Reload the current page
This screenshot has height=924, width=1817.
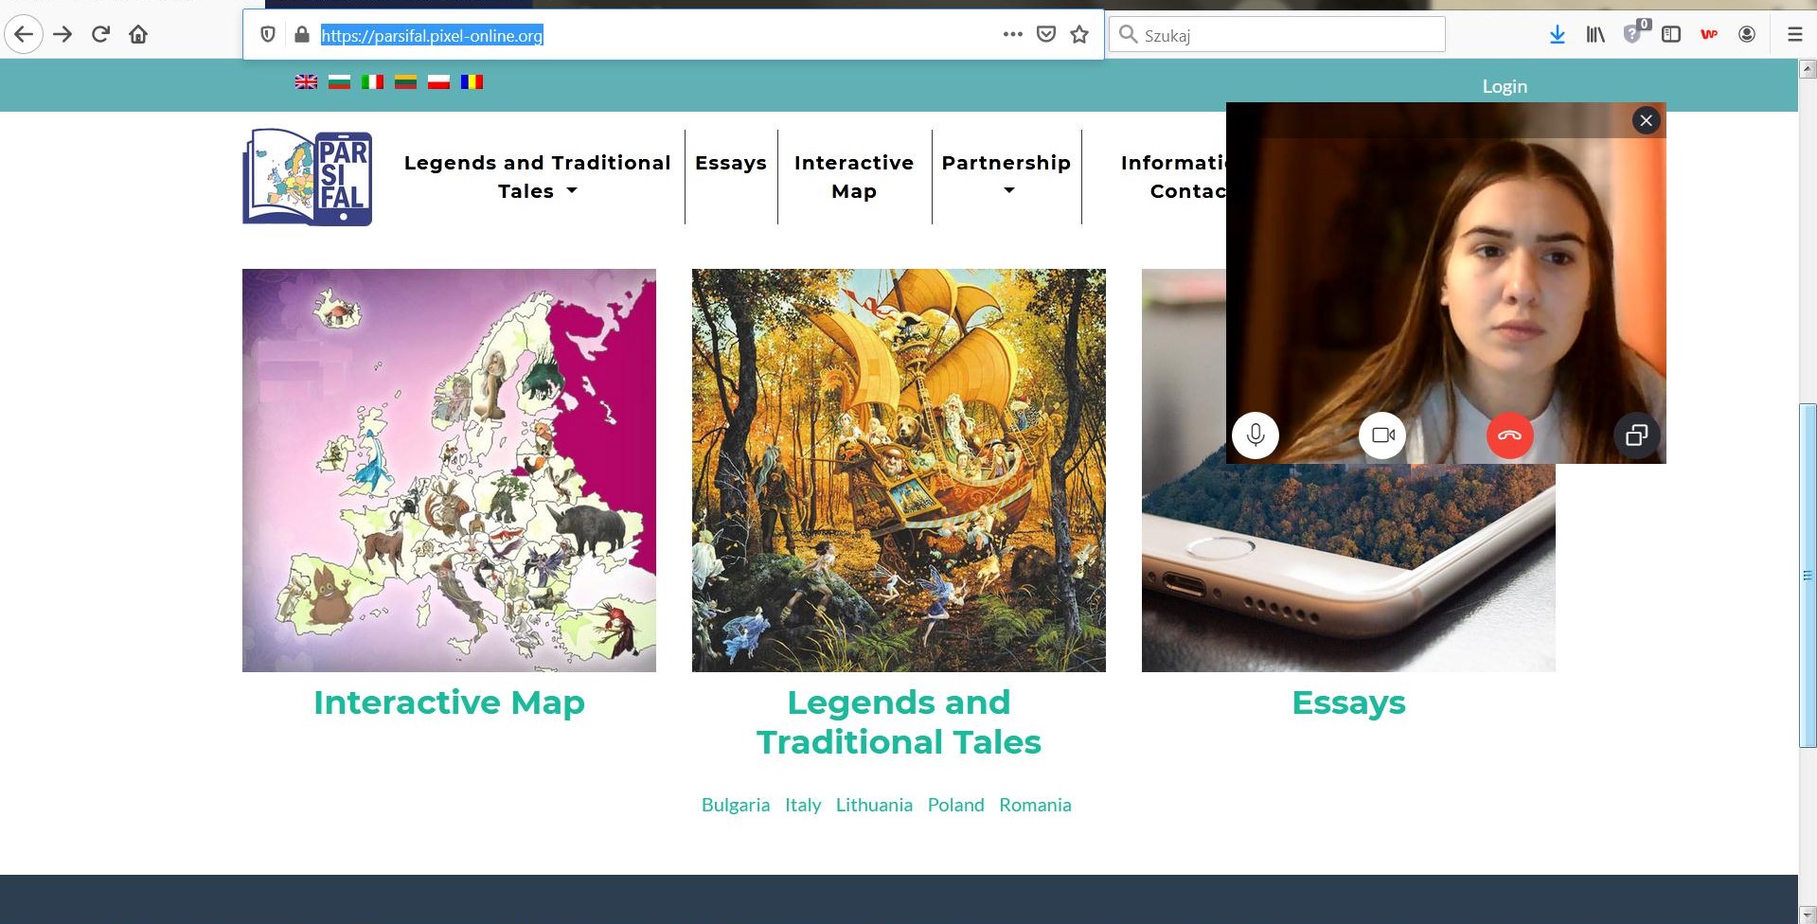pyautogui.click(x=100, y=35)
